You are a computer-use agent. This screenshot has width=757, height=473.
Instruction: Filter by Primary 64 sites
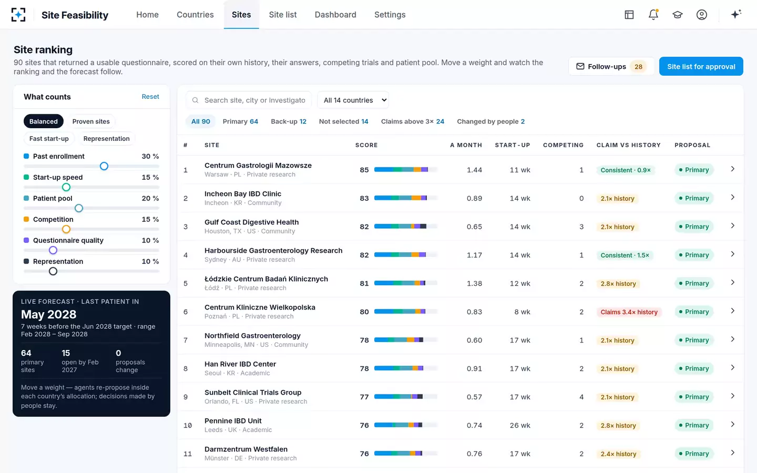[240, 121]
